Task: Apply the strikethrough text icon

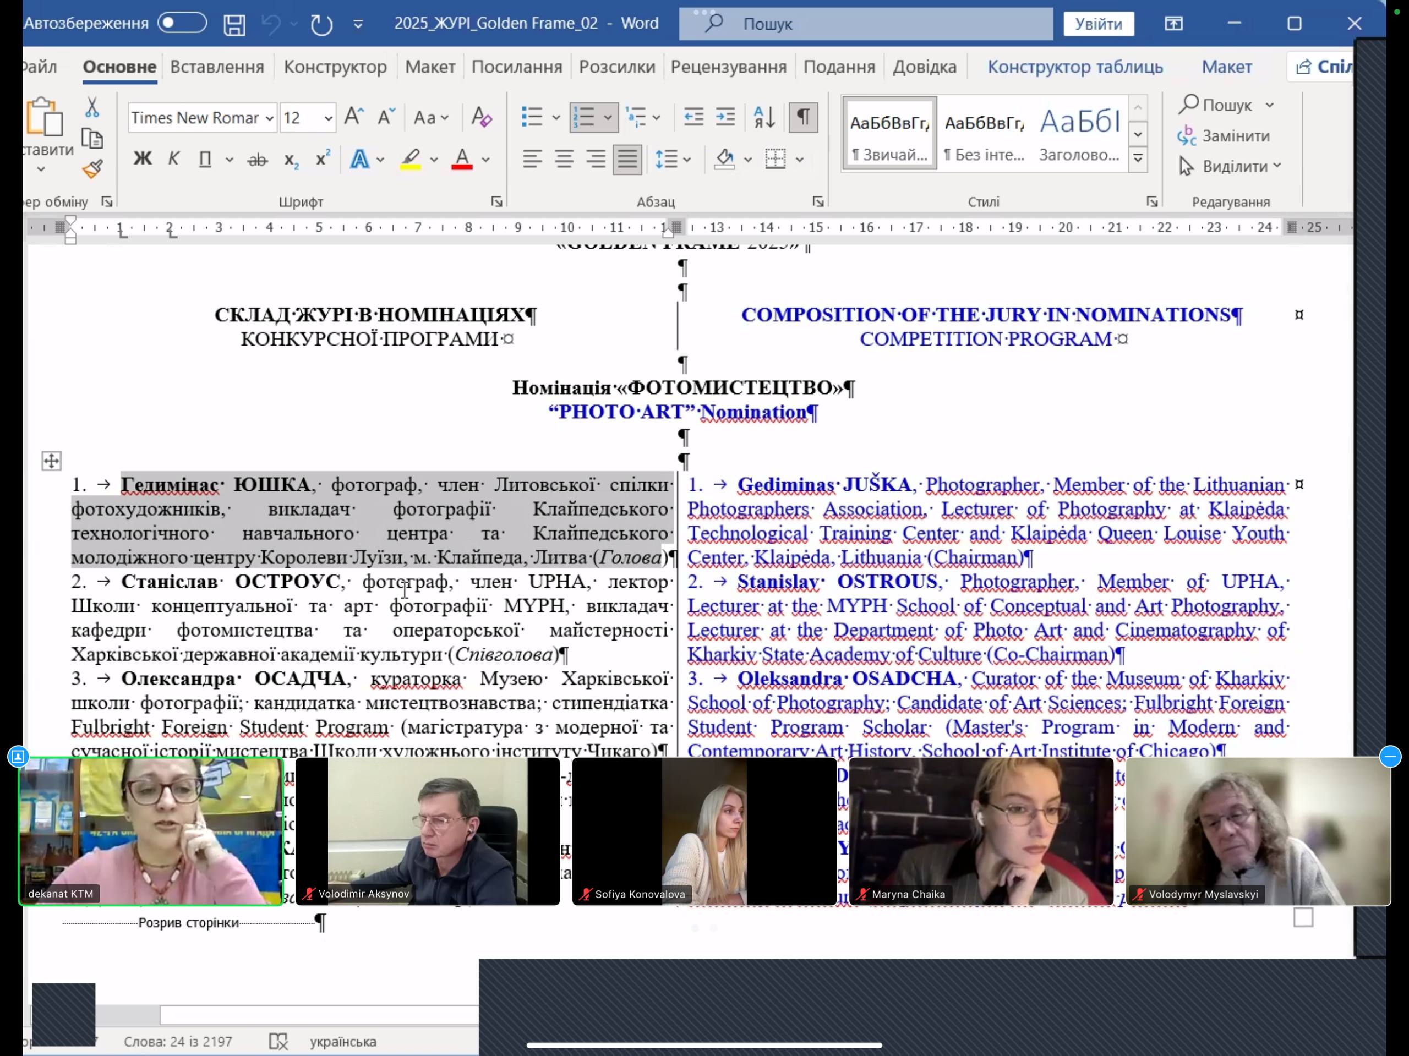Action: 258,159
